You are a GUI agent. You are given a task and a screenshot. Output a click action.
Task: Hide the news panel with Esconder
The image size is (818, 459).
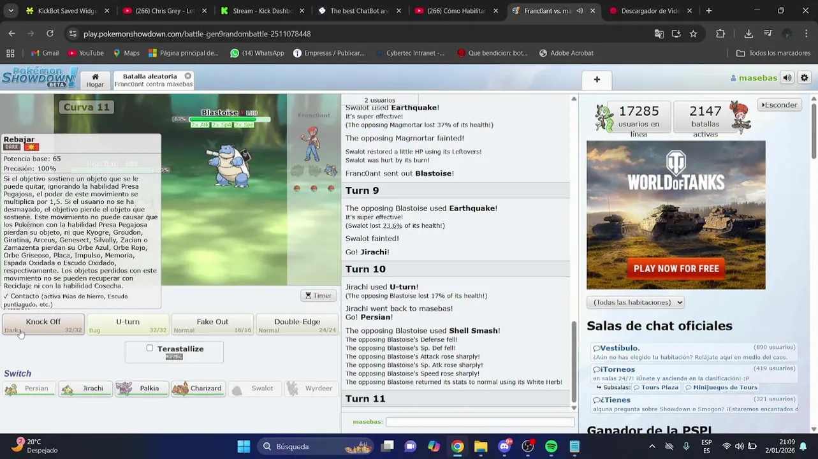pos(780,105)
